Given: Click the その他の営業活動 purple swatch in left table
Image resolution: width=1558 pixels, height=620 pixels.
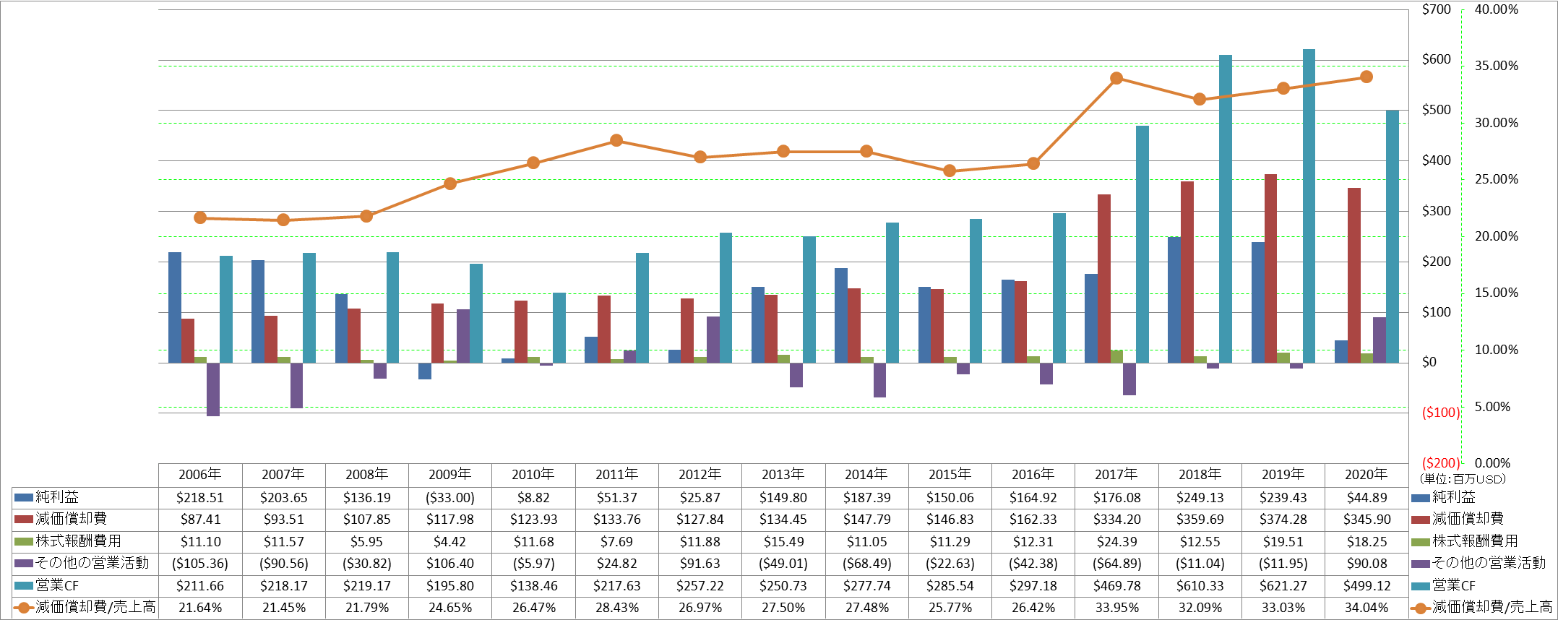Looking at the screenshot, I should (24, 563).
